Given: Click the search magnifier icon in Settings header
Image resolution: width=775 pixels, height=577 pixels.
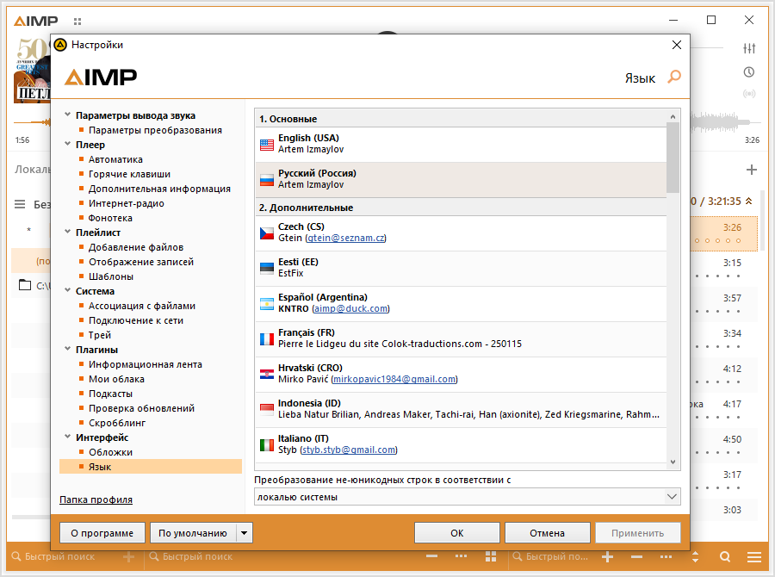Looking at the screenshot, I should click(674, 77).
